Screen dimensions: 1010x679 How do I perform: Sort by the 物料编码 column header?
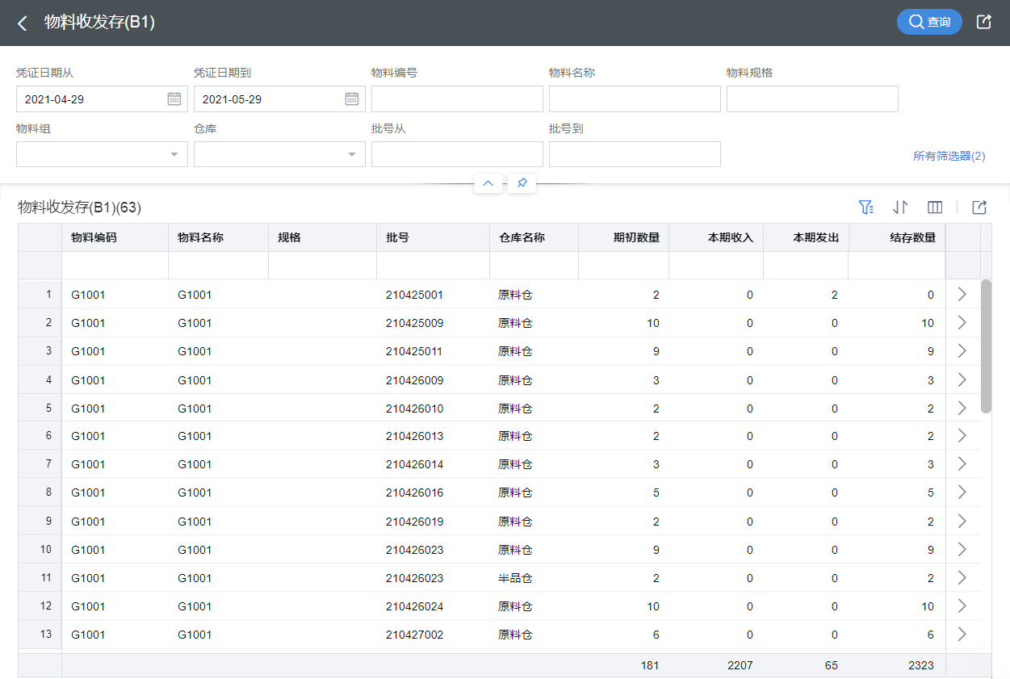click(x=115, y=237)
